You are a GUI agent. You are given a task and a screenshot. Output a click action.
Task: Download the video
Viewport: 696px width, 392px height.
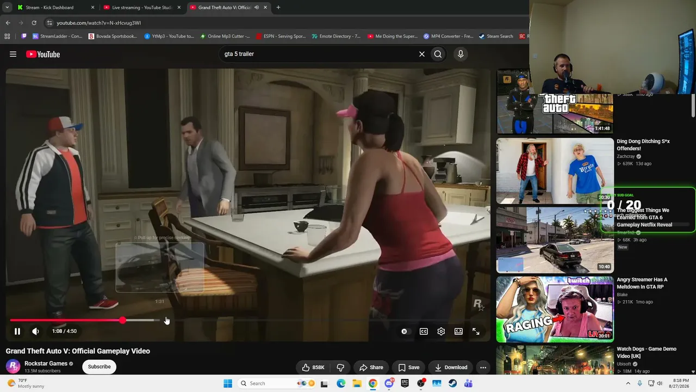[x=451, y=367]
